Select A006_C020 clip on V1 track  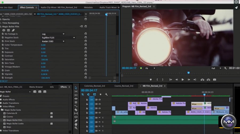(x=198, y=113)
